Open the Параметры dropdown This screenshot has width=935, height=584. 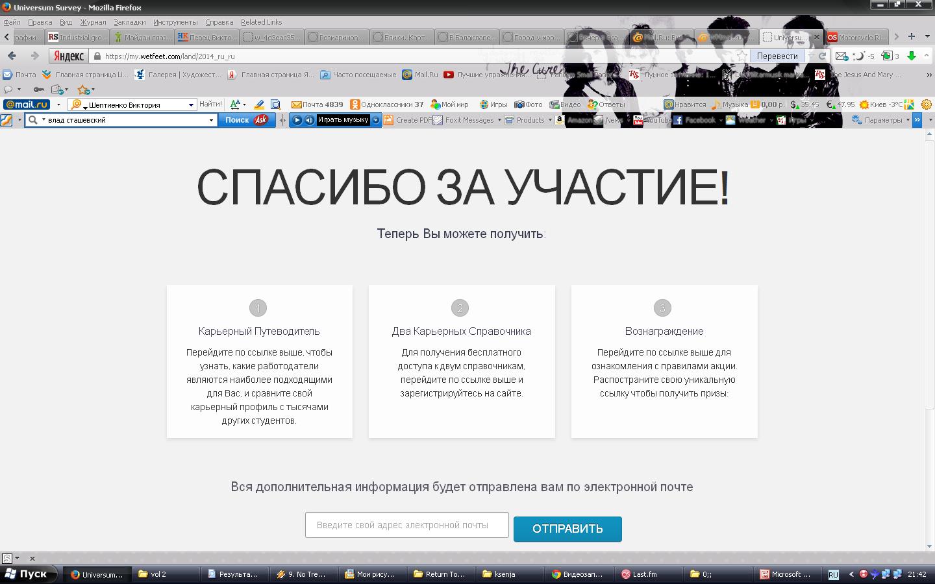point(908,120)
